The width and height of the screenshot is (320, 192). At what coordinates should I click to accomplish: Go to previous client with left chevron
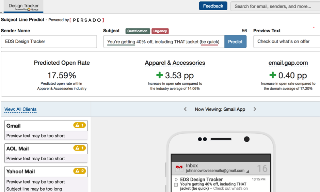point(185,109)
